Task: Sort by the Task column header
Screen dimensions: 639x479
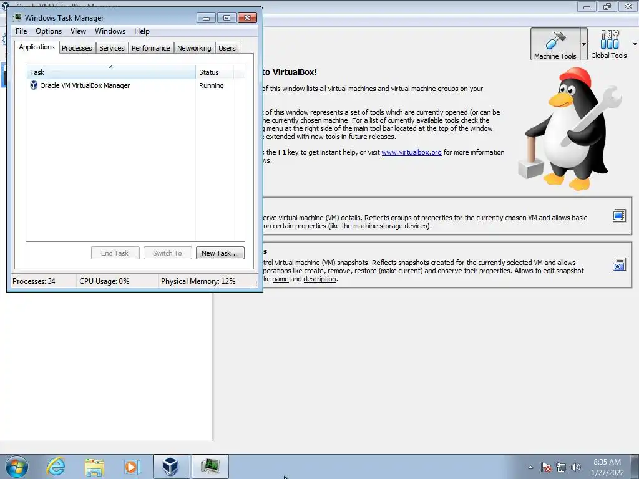Action: pos(111,72)
